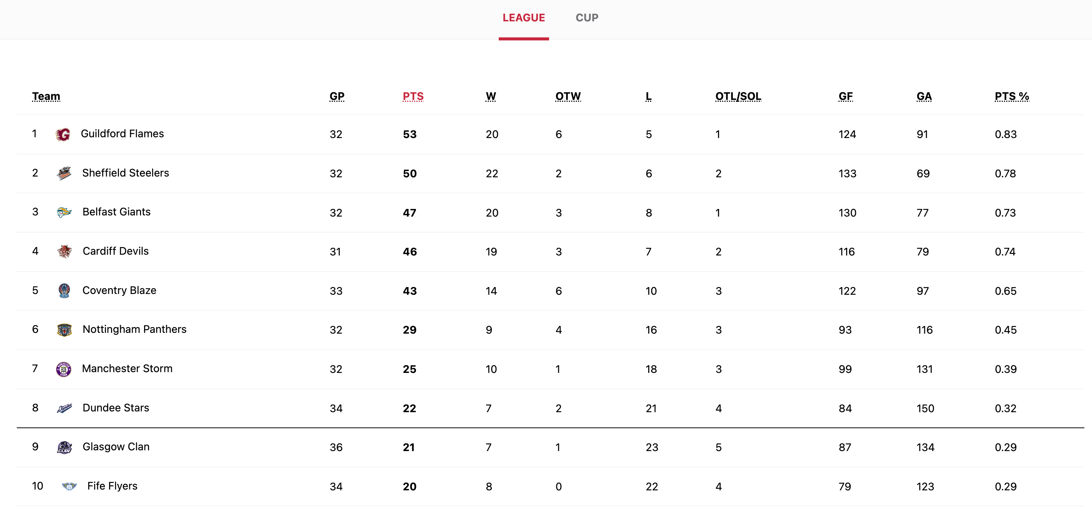This screenshot has width=1092, height=530.
Task: Select the LEAGUE tab
Action: pos(524,18)
